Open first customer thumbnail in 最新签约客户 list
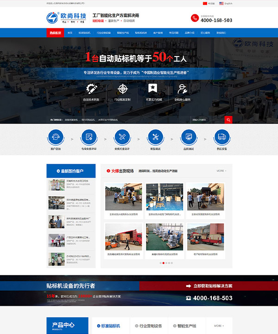The image size is (278, 334). (57, 185)
